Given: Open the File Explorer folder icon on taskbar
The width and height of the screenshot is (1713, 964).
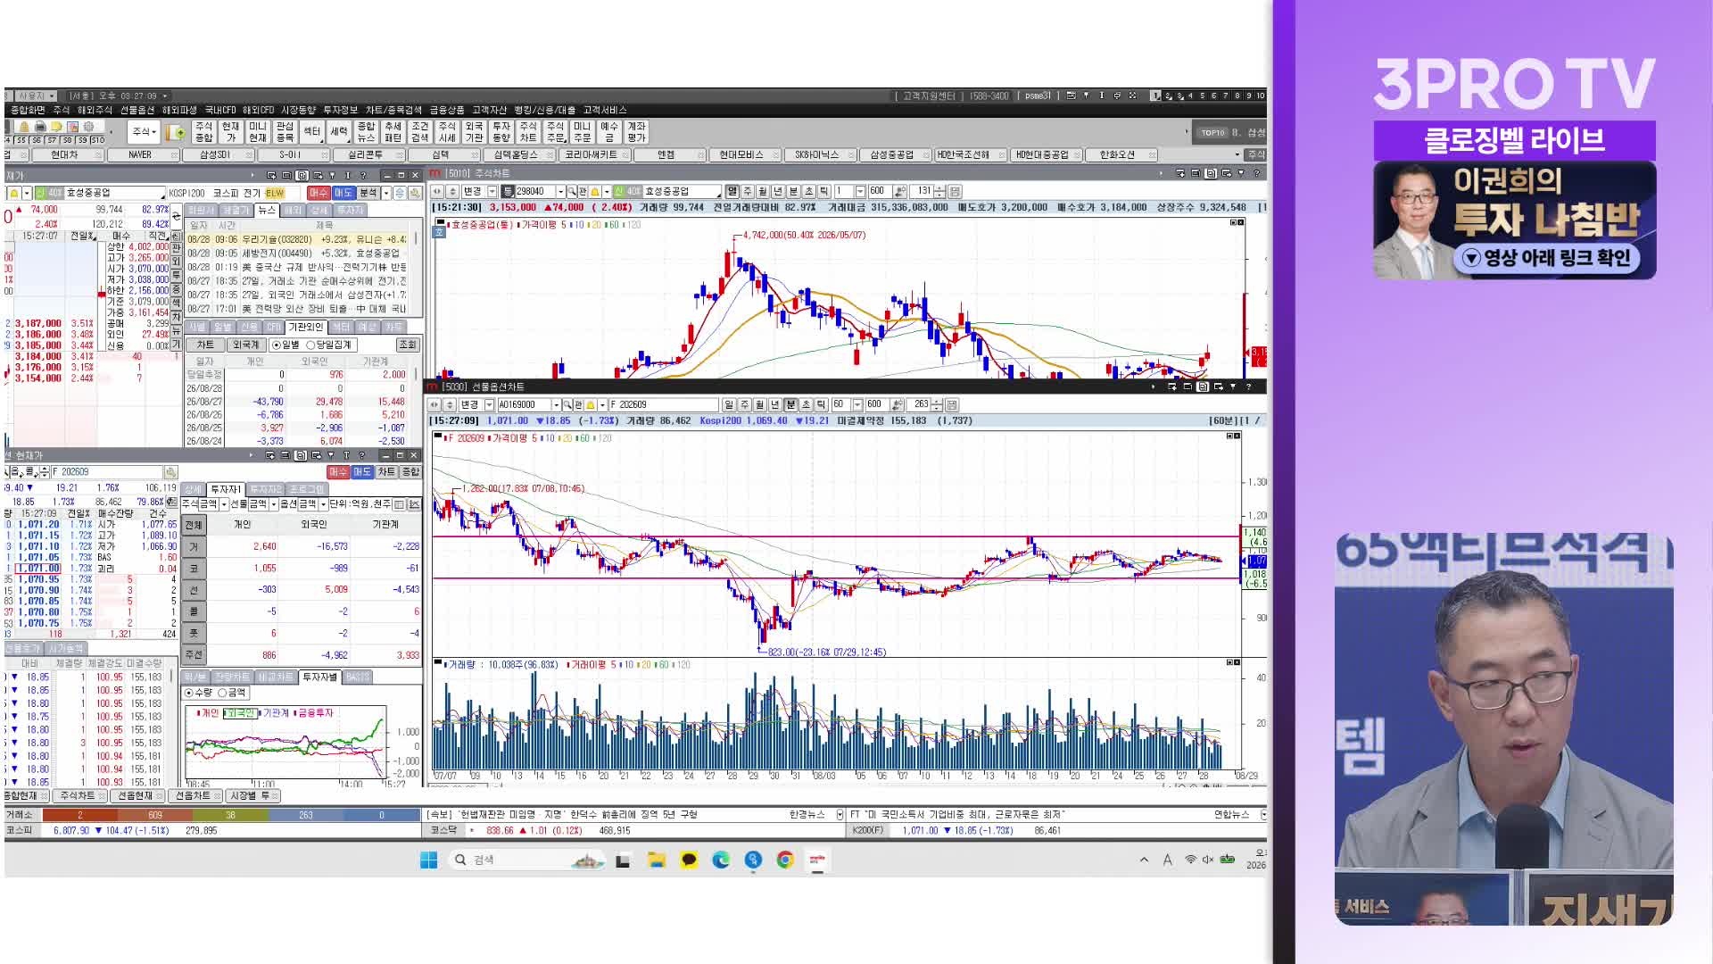Looking at the screenshot, I should 657,860.
